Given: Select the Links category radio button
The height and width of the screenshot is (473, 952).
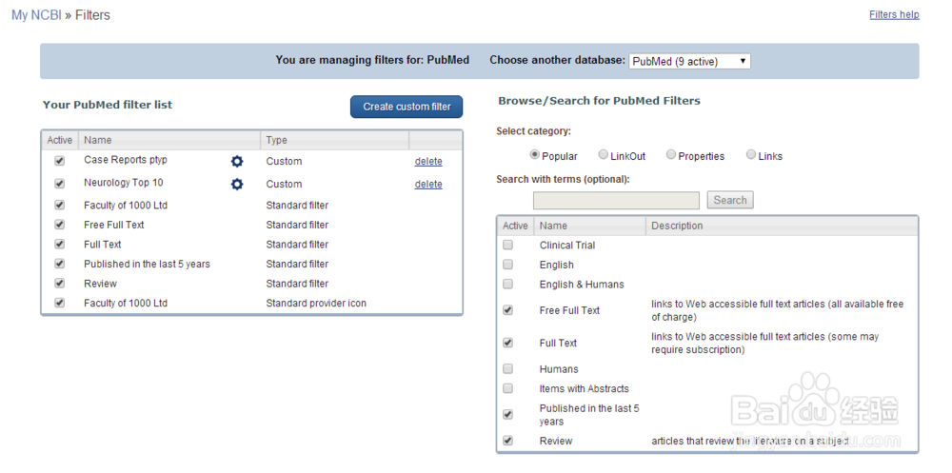Looking at the screenshot, I should point(751,155).
